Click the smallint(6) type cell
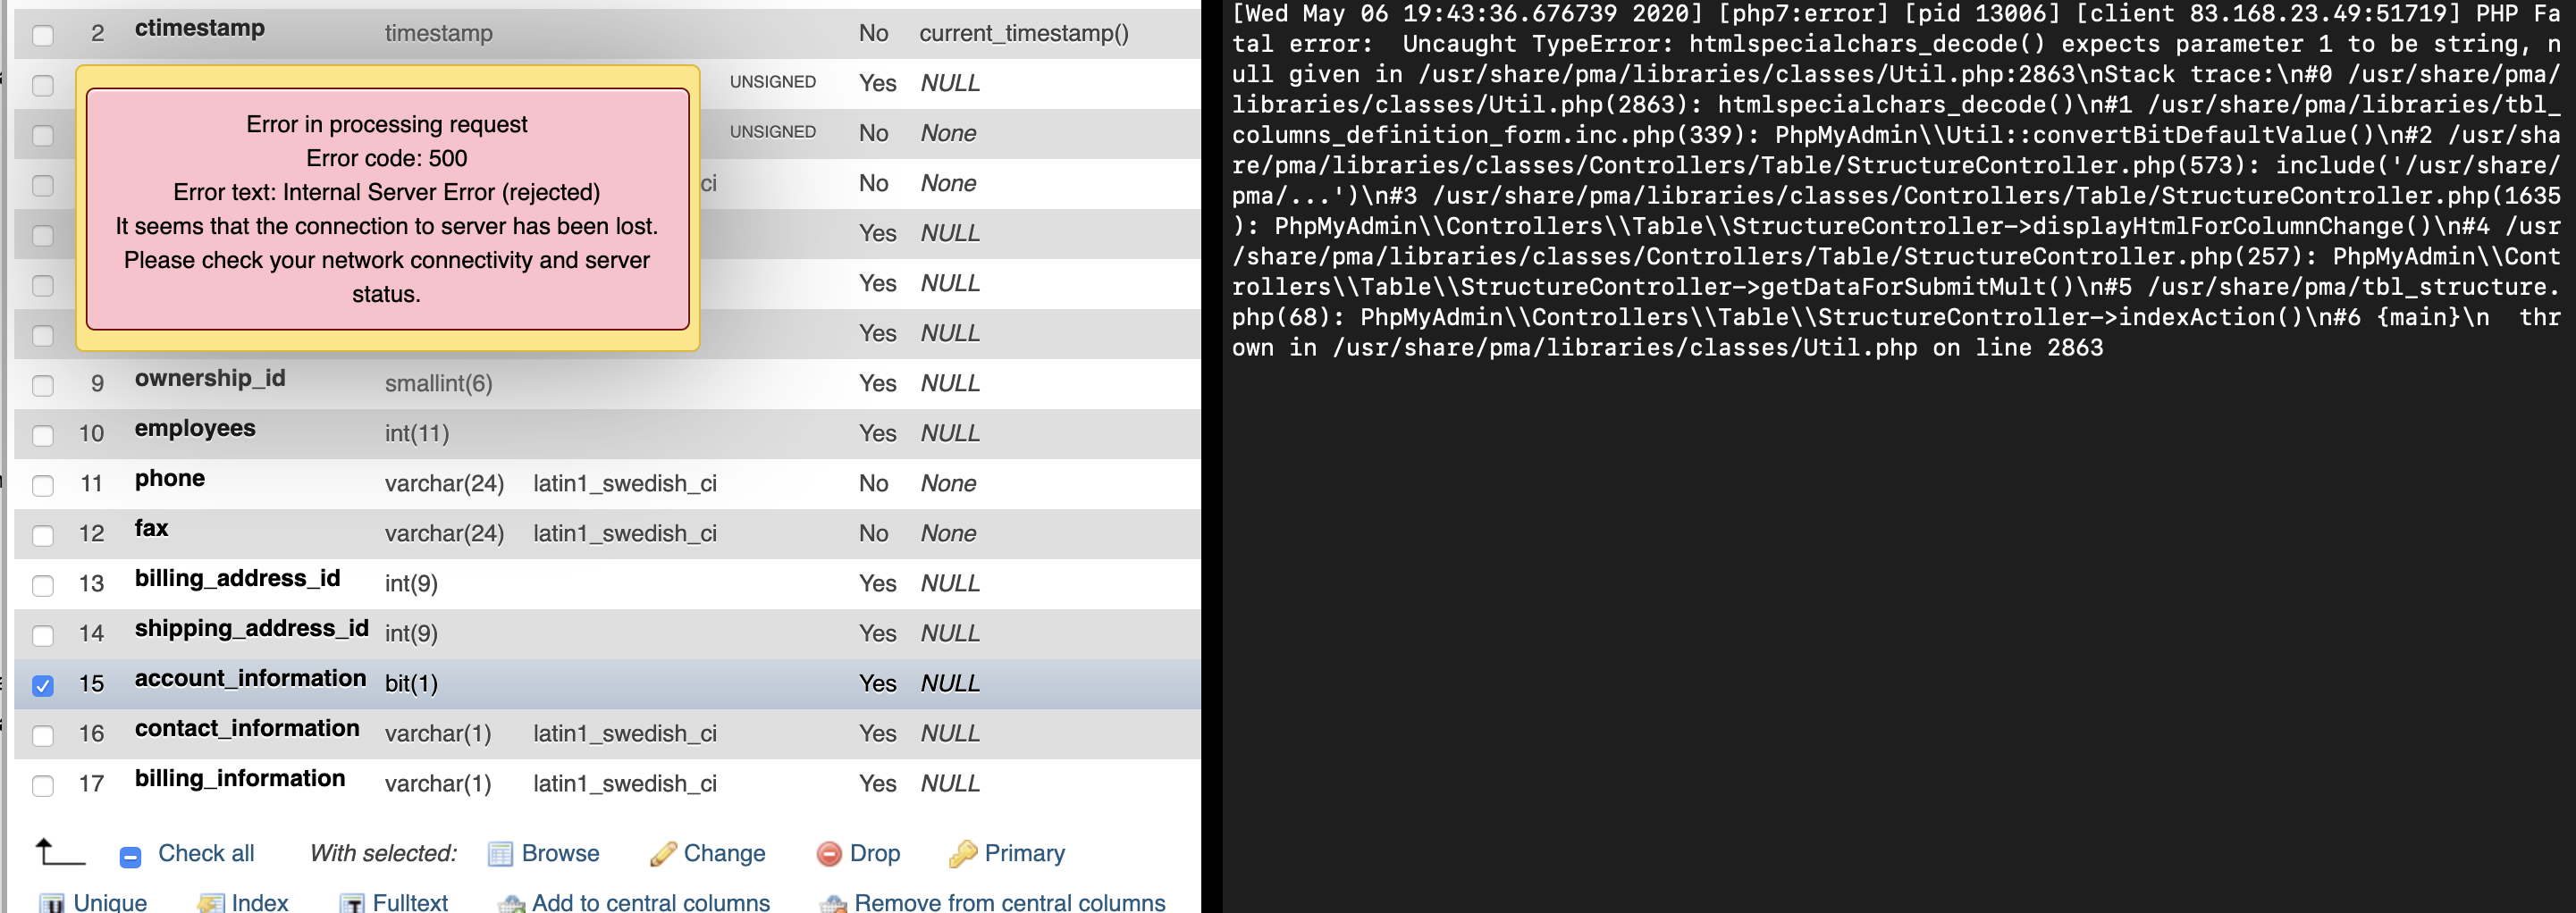Viewport: 2576px width, 913px height. [x=438, y=383]
